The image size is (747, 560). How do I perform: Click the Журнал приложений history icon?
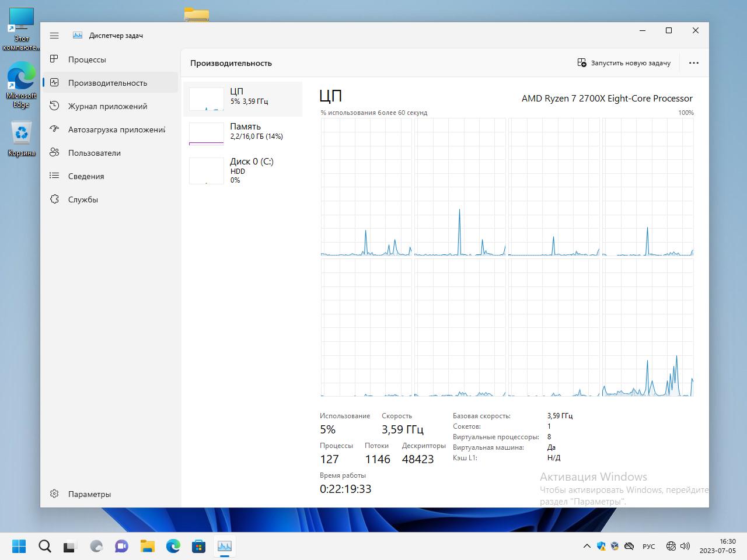click(x=54, y=106)
